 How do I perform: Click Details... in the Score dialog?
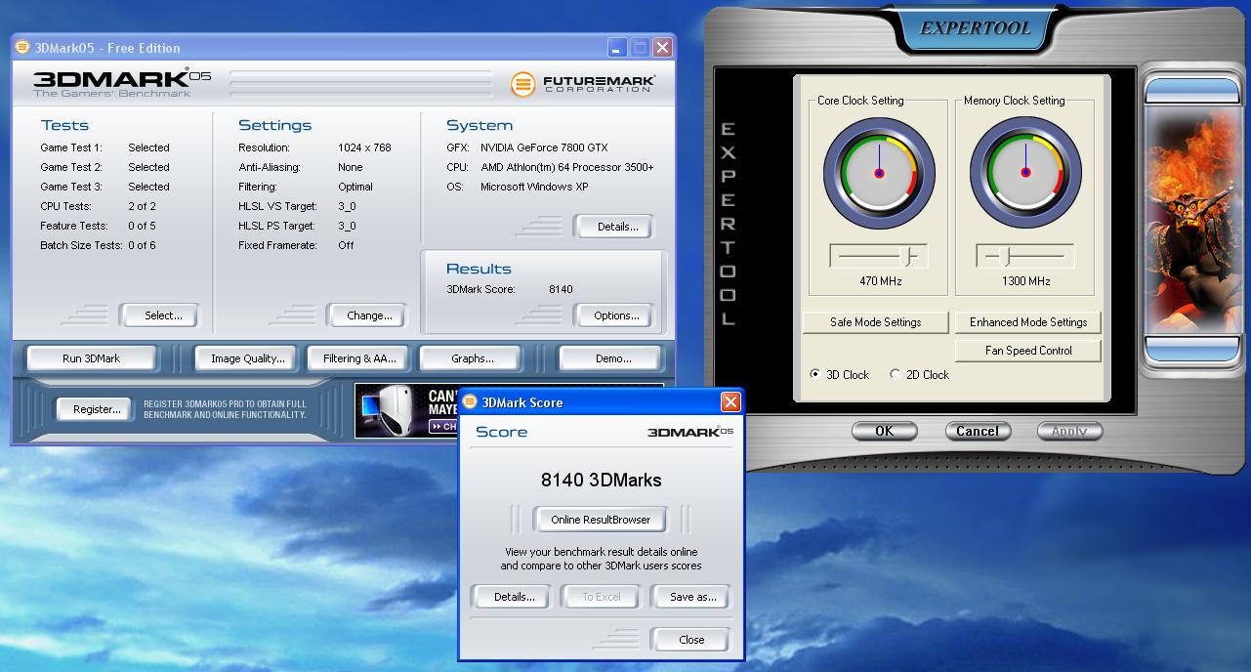coord(514,597)
